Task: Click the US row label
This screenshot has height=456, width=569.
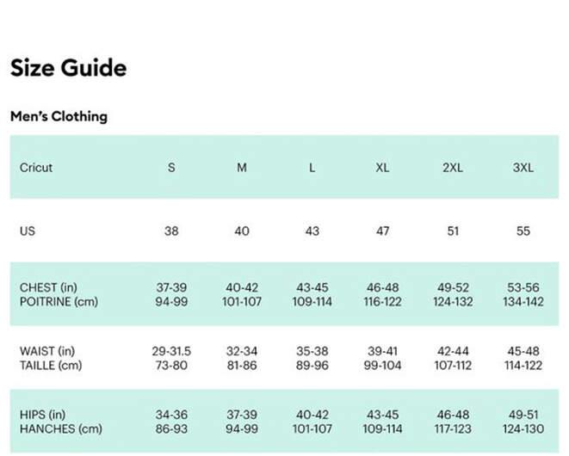Action: click(28, 231)
